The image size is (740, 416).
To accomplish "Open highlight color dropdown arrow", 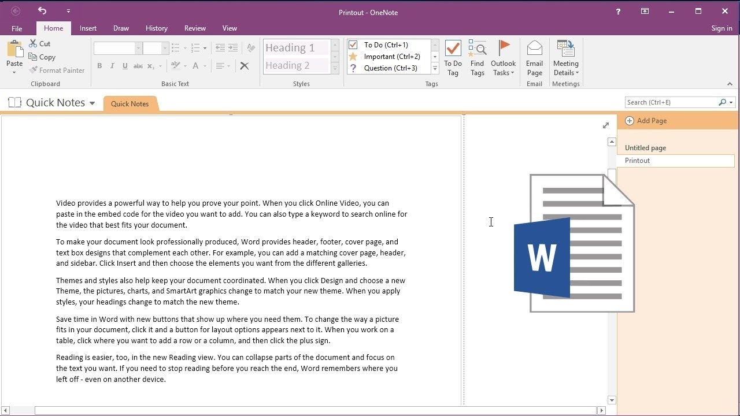I will (184, 66).
